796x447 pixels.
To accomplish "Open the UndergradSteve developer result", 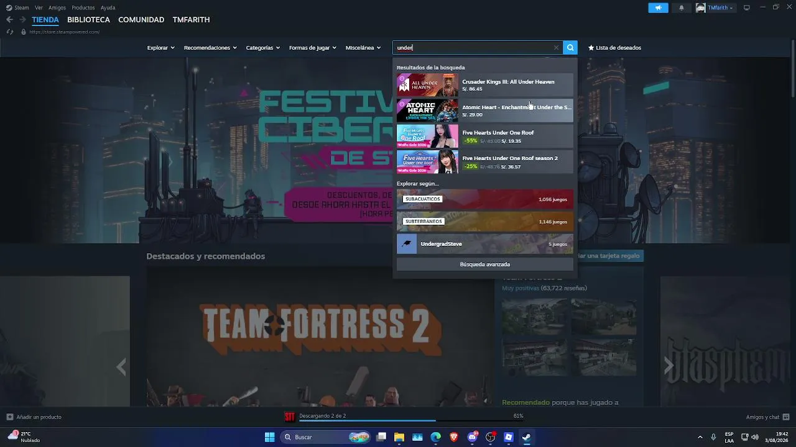I will (x=485, y=244).
